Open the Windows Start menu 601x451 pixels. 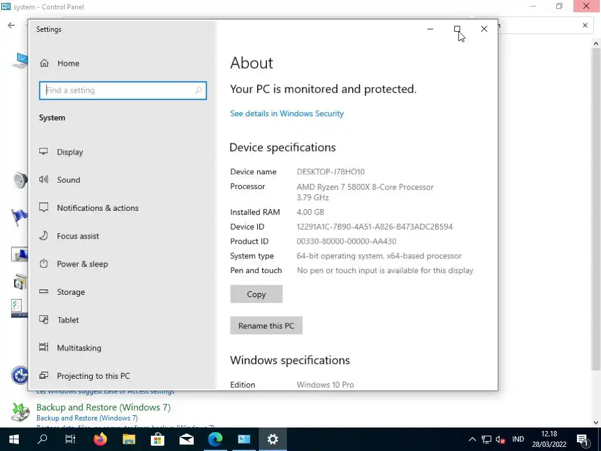click(14, 439)
